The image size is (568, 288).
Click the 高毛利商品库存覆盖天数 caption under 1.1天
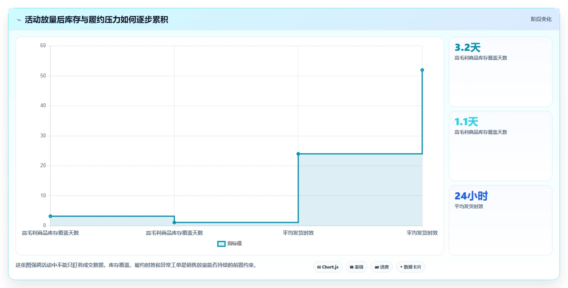click(481, 132)
